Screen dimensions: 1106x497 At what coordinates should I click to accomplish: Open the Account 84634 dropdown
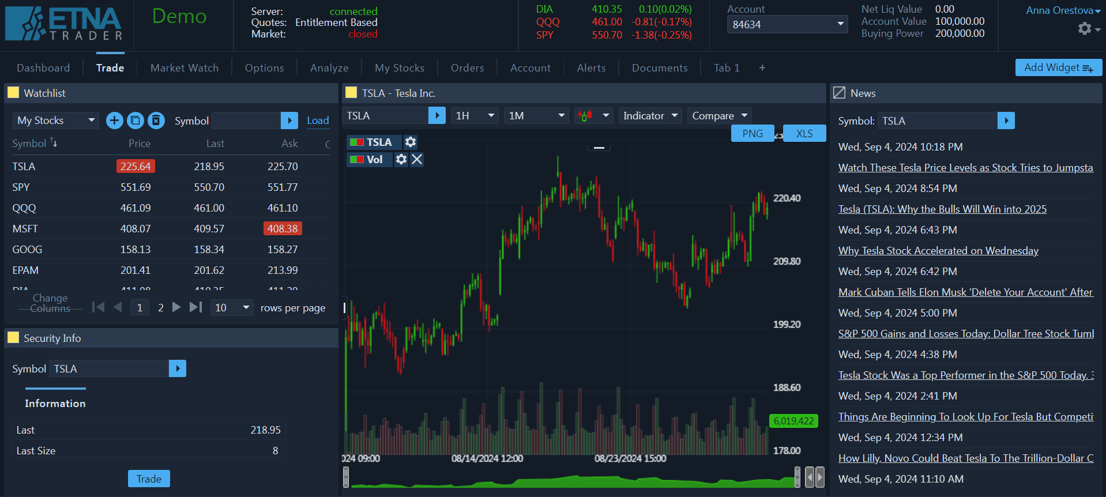point(787,24)
